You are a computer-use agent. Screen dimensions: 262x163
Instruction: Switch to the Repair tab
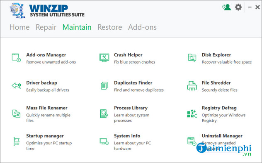46,28
